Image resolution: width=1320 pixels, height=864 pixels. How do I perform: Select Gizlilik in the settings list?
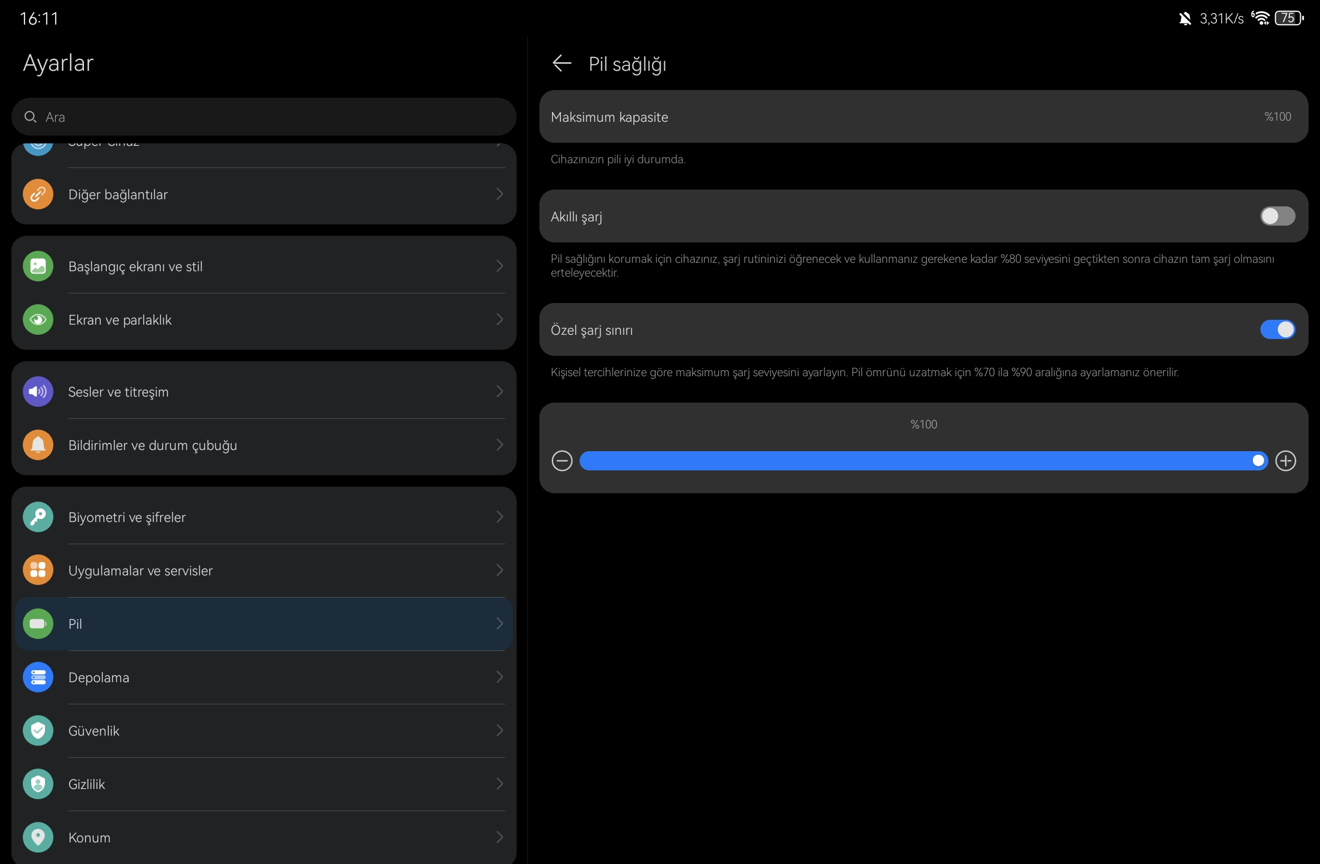(x=264, y=784)
